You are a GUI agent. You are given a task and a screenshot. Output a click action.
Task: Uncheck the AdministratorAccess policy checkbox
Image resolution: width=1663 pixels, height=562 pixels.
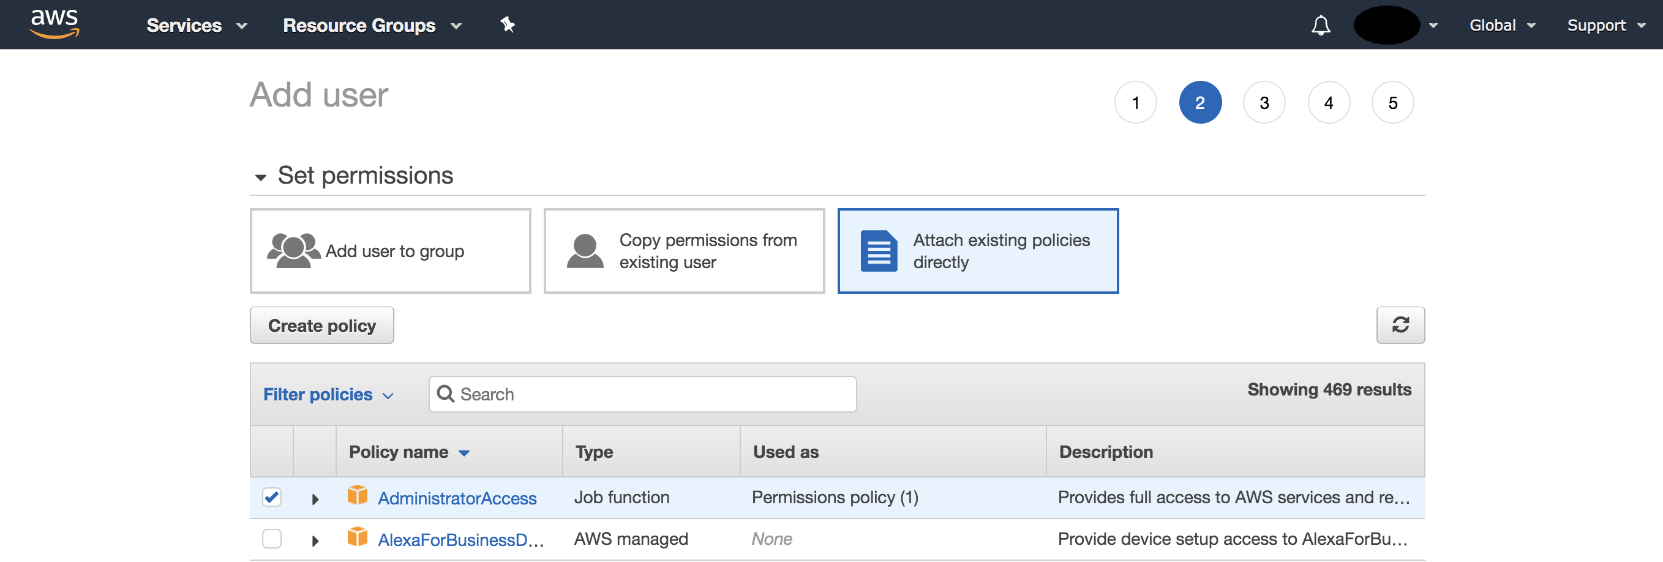[x=272, y=497]
